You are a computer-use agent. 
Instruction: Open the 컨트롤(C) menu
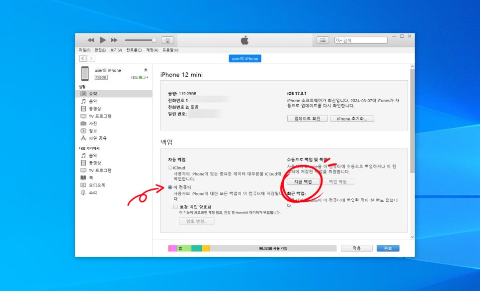click(134, 50)
